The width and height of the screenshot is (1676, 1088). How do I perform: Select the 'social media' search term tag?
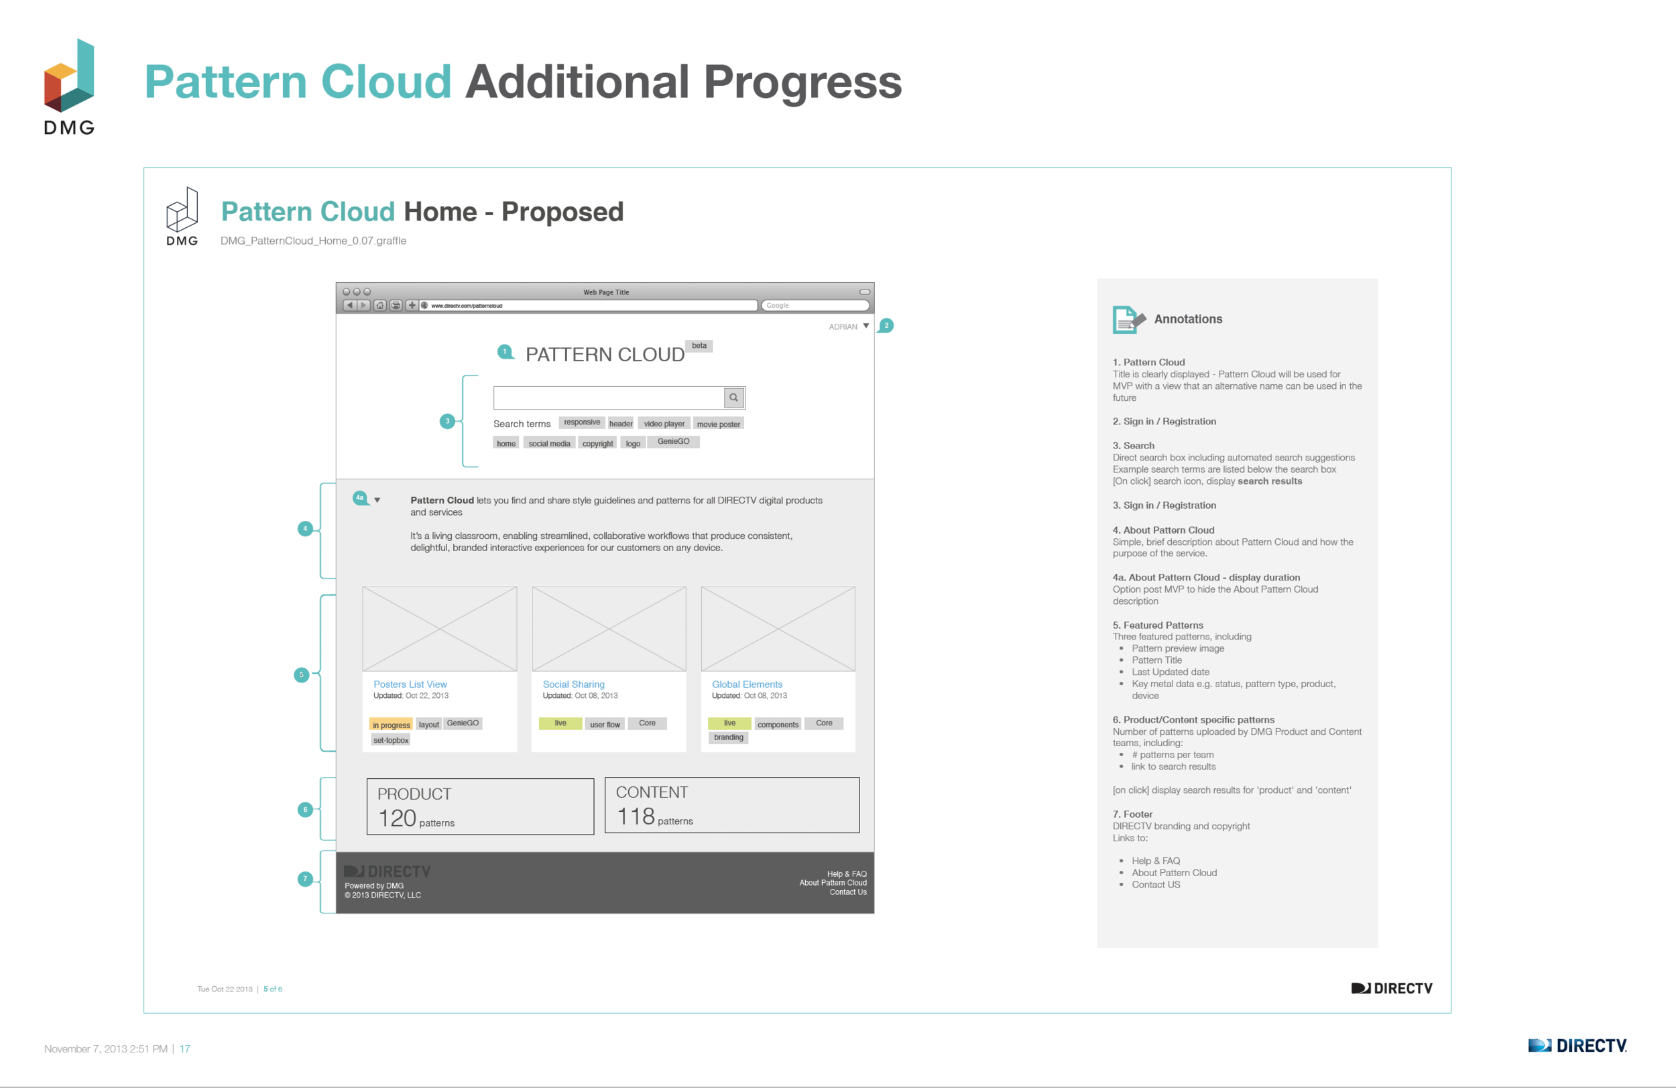(549, 444)
